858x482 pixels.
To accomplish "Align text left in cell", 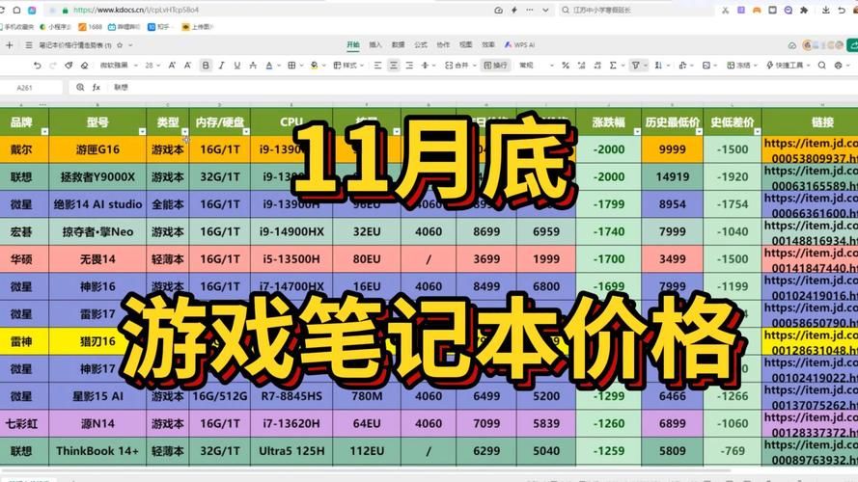I will (377, 65).
